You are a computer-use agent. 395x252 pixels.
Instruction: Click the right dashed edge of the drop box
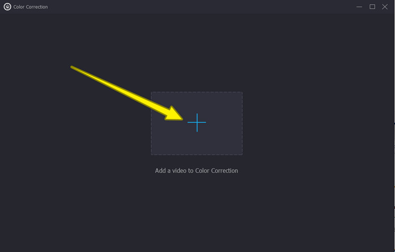click(x=242, y=124)
